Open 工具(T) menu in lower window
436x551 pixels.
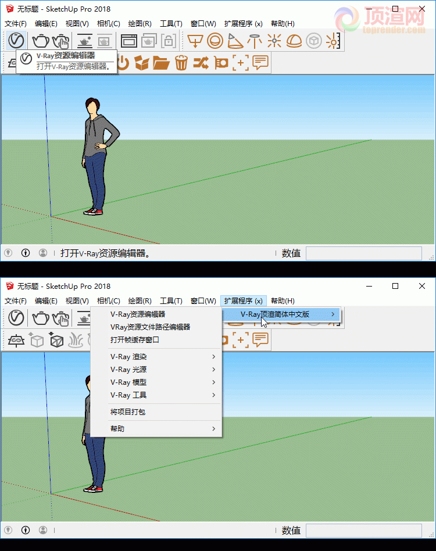point(171,301)
